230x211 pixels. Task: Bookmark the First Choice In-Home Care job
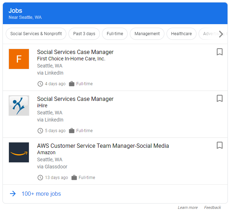pyautogui.click(x=220, y=52)
